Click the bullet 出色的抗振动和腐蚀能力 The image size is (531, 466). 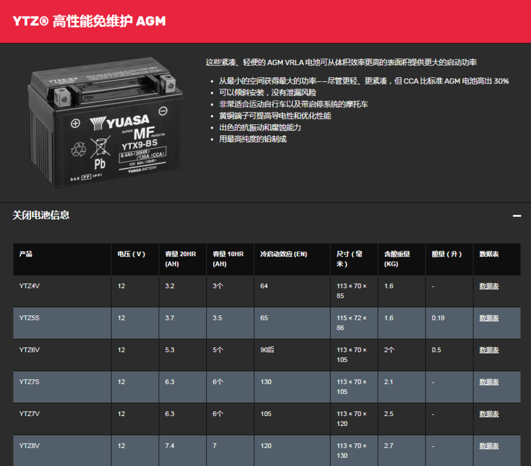[260, 128]
